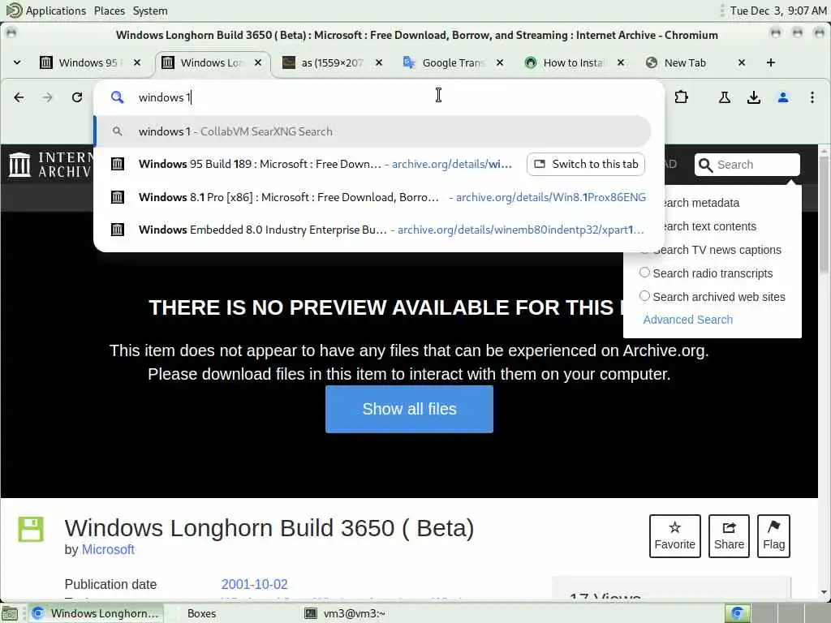Close the How to Install tab
The height and width of the screenshot is (623, 831).
pyautogui.click(x=621, y=62)
